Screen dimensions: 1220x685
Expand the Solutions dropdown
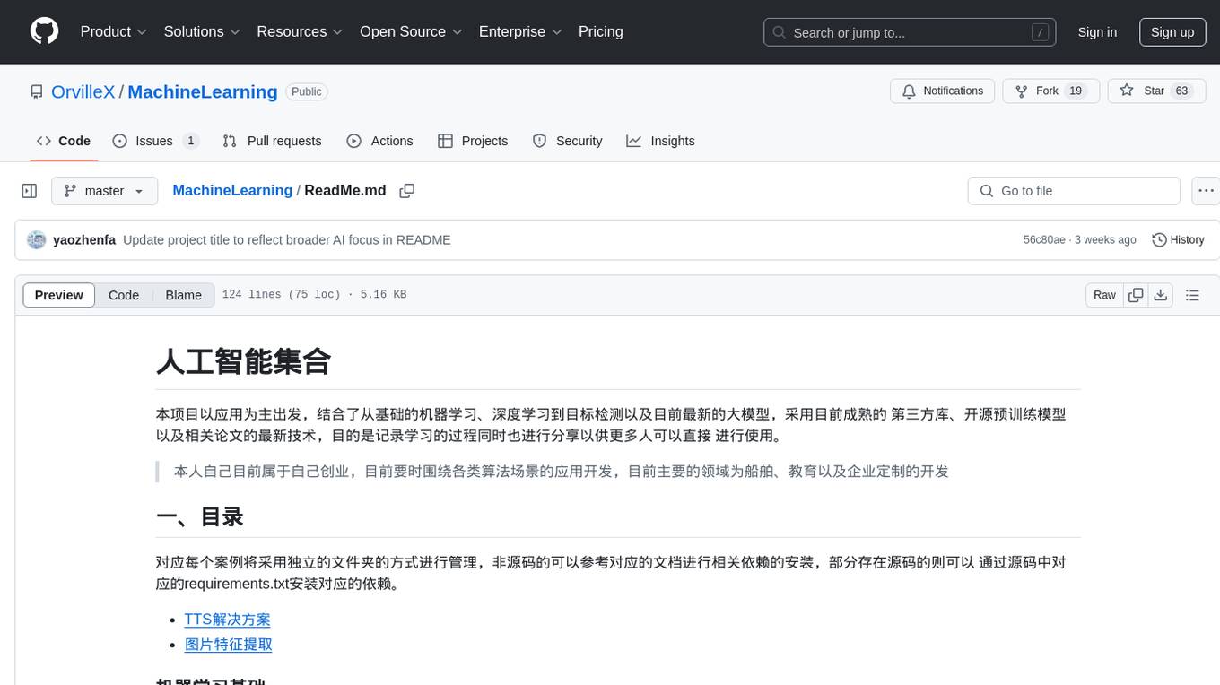[x=202, y=31]
